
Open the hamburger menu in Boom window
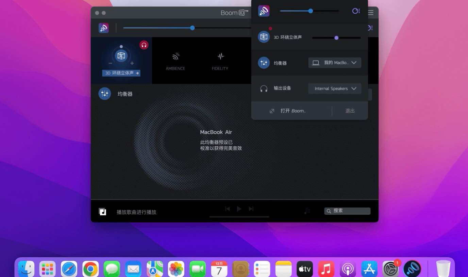click(371, 13)
